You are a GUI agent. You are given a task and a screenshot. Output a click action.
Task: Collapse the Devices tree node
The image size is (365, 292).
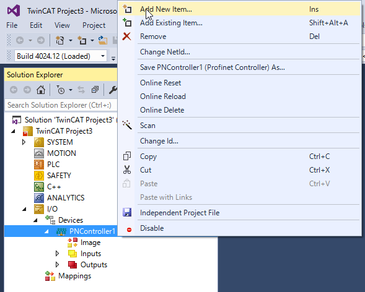(x=35, y=220)
